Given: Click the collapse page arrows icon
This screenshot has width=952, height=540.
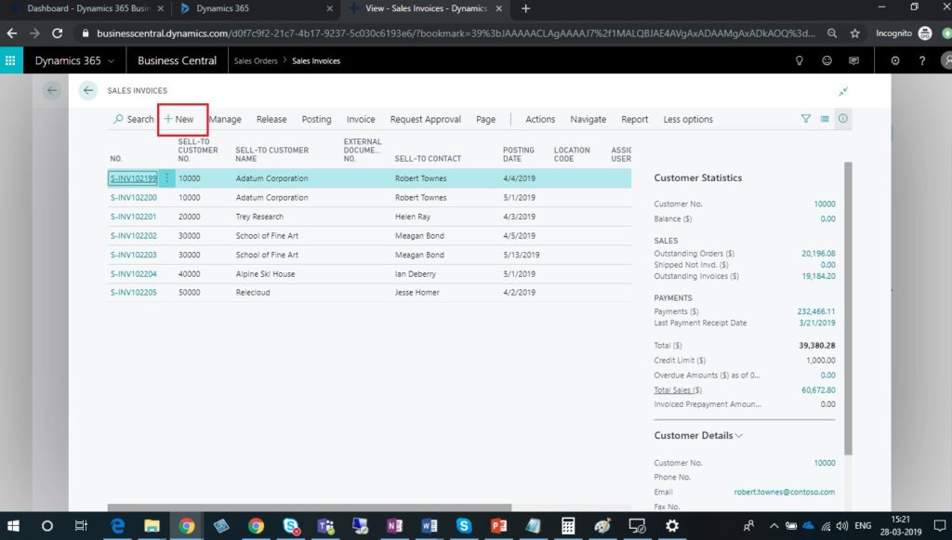Looking at the screenshot, I should click(x=842, y=91).
